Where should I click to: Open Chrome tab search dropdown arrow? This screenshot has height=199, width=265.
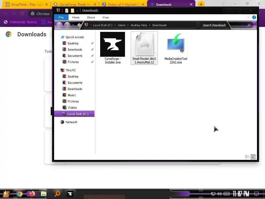pos(223,4)
